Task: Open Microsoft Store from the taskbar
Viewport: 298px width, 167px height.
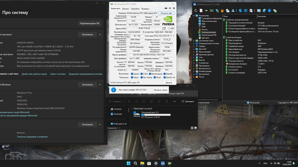Action: pyautogui.click(x=149, y=163)
